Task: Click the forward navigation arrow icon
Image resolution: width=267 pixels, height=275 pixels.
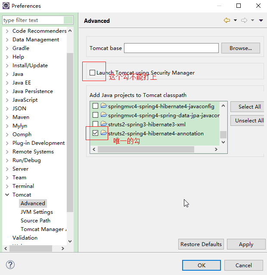Action: tap(244, 20)
